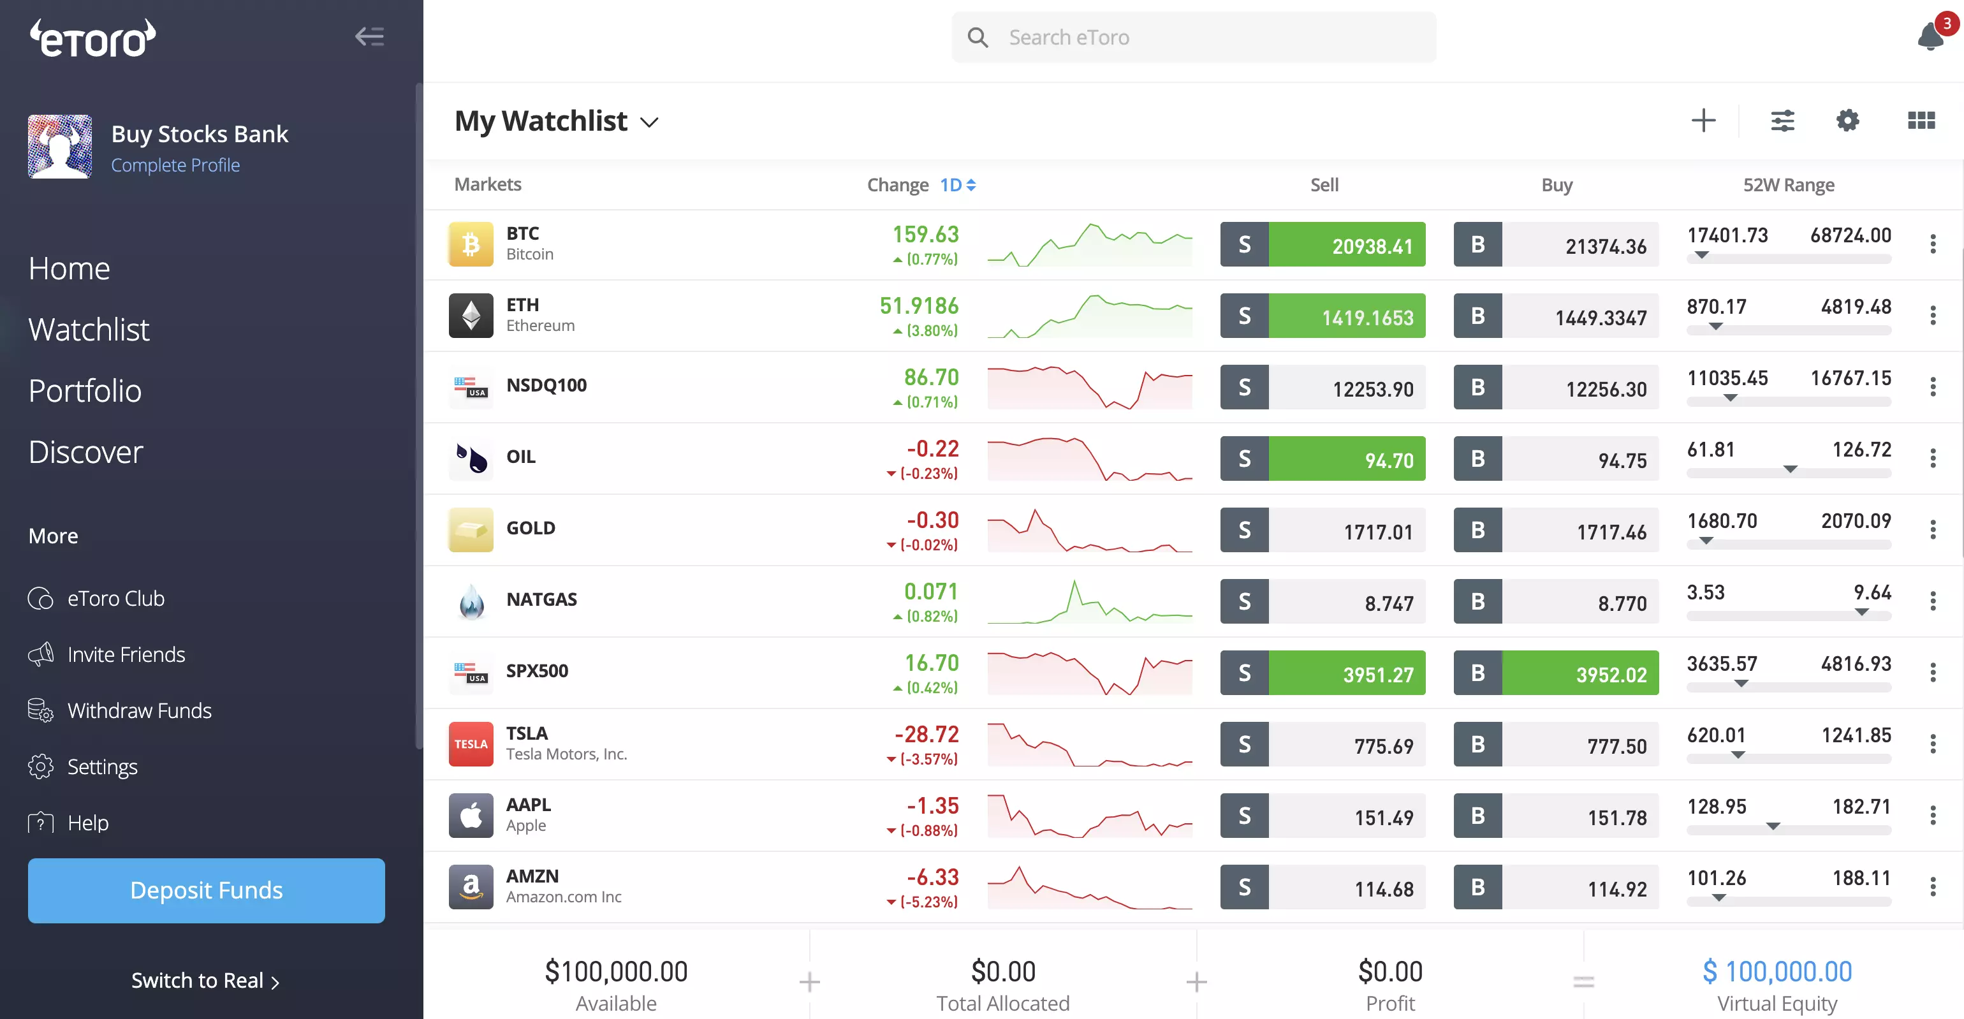Buy ETH at 1449.3347

(1556, 316)
